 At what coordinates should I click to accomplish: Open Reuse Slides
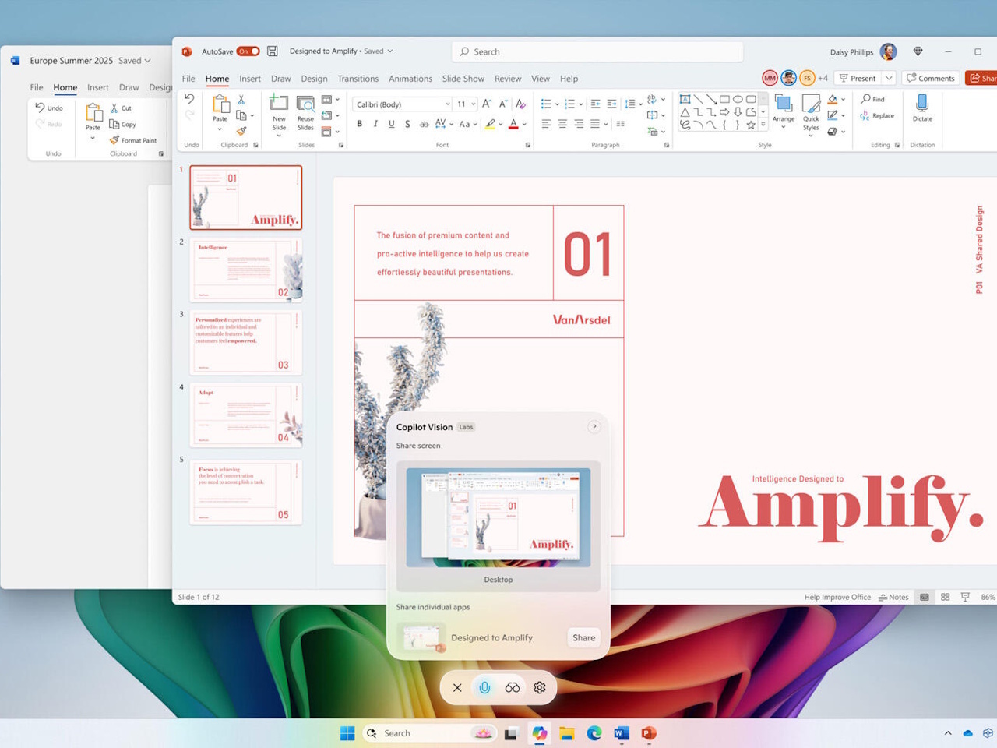305,112
